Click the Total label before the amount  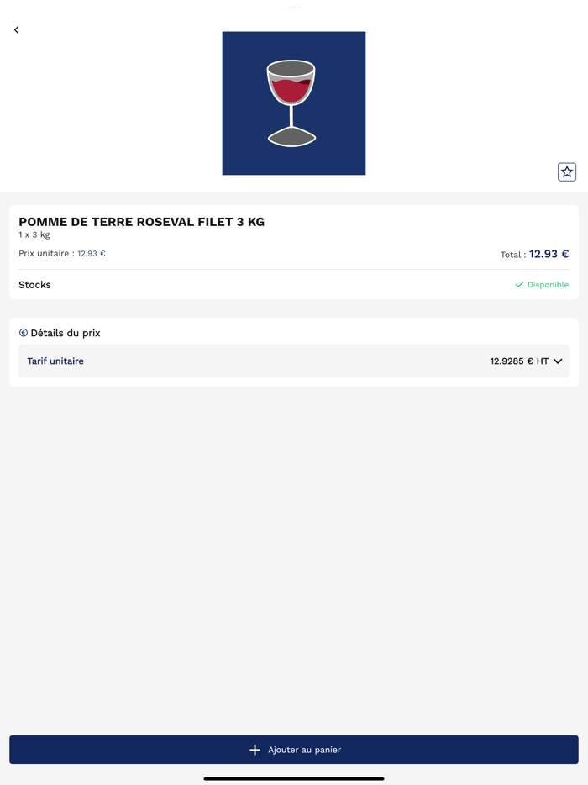tap(512, 255)
